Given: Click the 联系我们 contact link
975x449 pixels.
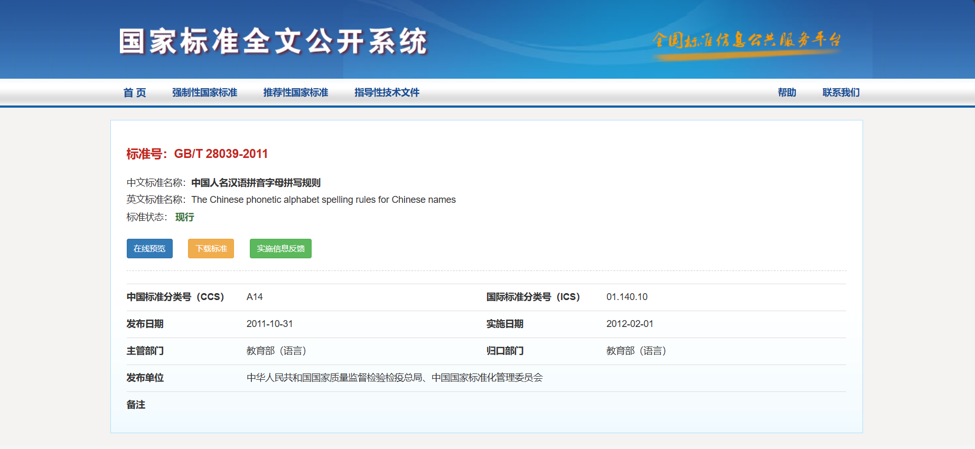Looking at the screenshot, I should pyautogui.click(x=841, y=92).
